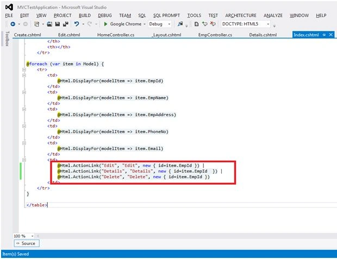Screen dimensions: 337x259
Task: Open the Undo history dropdown arrow
Action: 83,24
